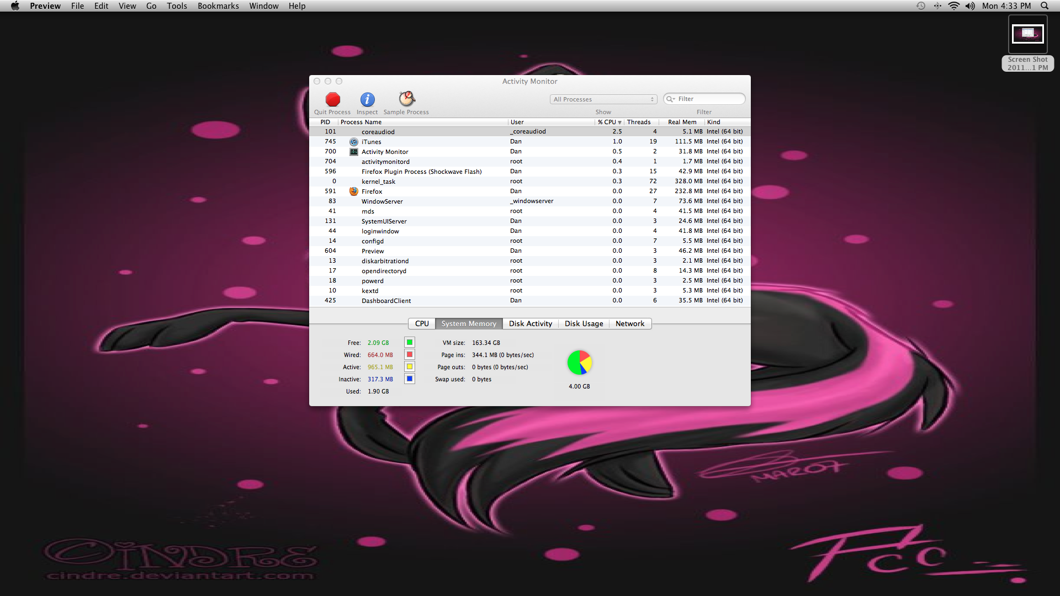The width and height of the screenshot is (1060, 596).
Task: Click the Sample Process icon
Action: click(x=406, y=99)
